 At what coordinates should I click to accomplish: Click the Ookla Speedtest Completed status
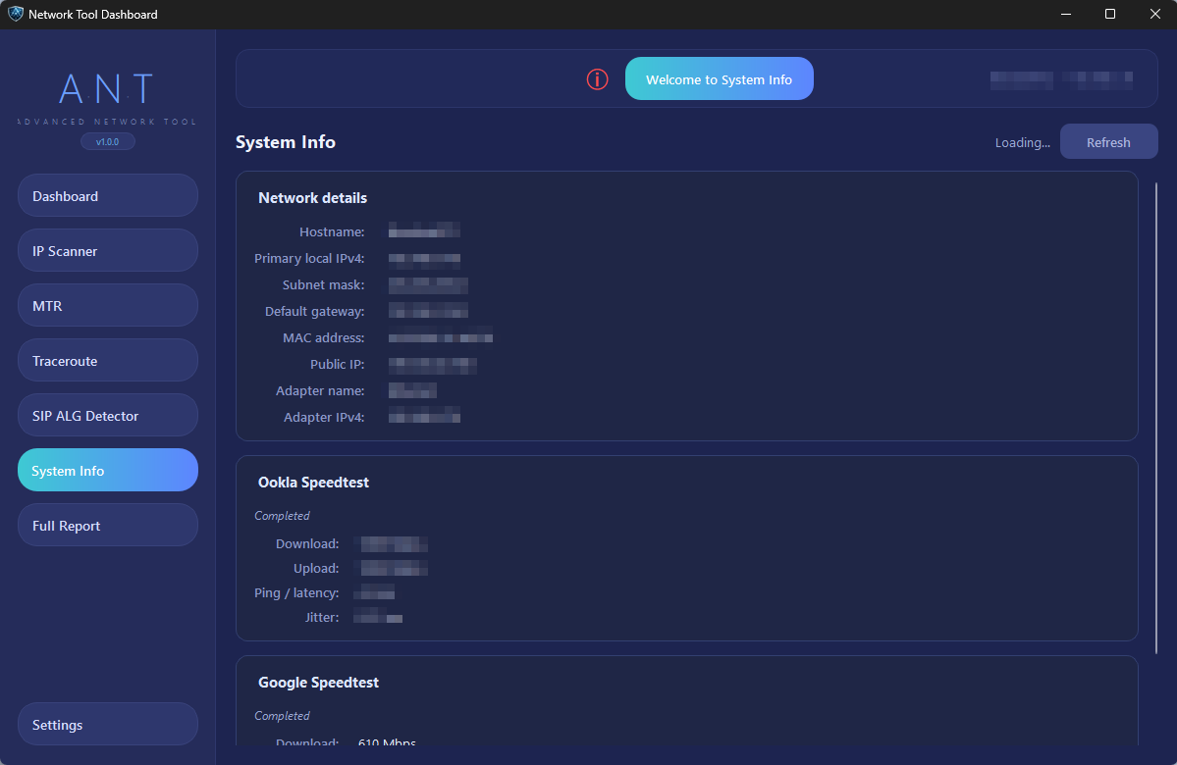click(x=282, y=515)
